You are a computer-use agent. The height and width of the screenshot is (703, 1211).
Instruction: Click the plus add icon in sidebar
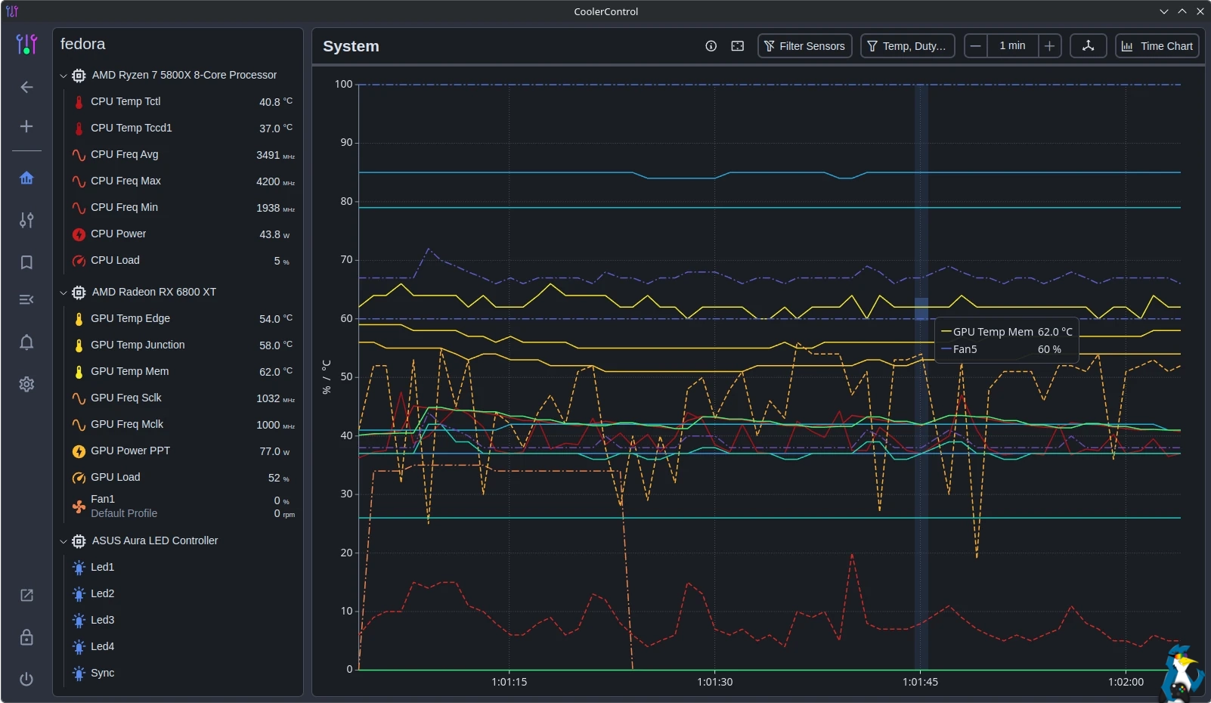click(26, 126)
